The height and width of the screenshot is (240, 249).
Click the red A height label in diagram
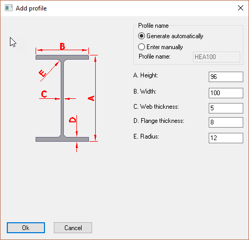(91, 98)
